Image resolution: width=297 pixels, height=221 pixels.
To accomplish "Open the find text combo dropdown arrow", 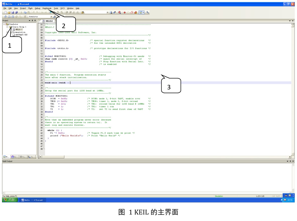I will click(x=108, y=13).
